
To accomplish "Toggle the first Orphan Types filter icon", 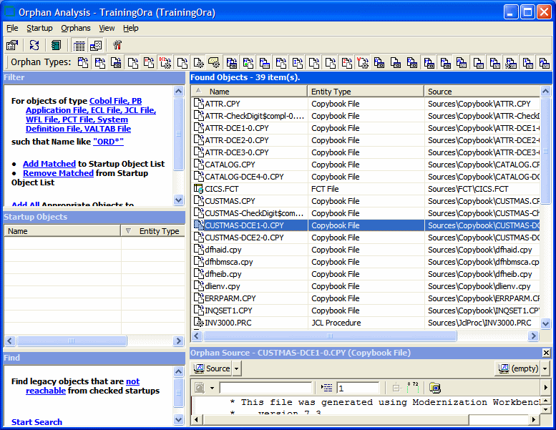I will coord(84,62).
